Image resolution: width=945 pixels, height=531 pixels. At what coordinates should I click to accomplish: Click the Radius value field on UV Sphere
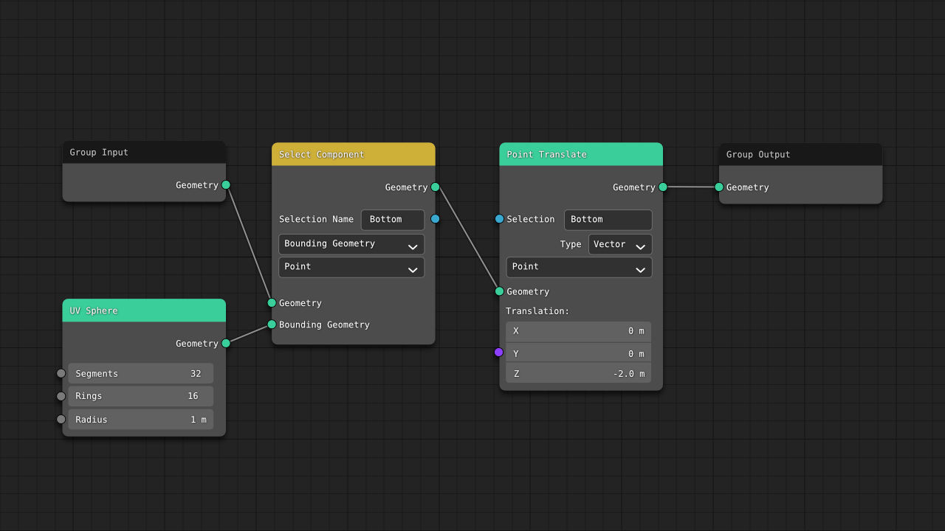tap(141, 420)
